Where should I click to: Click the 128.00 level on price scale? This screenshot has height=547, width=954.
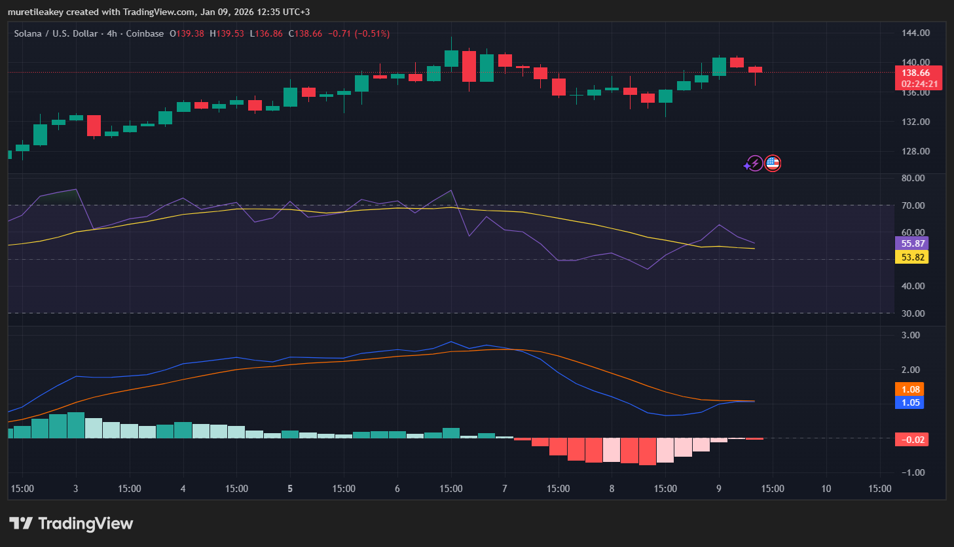click(915, 151)
